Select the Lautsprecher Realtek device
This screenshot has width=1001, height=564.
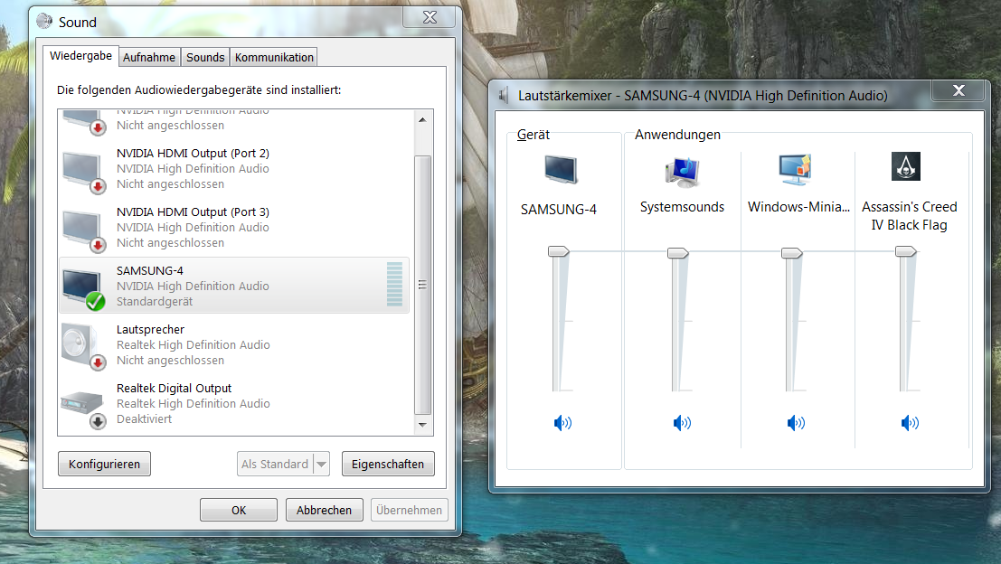tap(233, 344)
